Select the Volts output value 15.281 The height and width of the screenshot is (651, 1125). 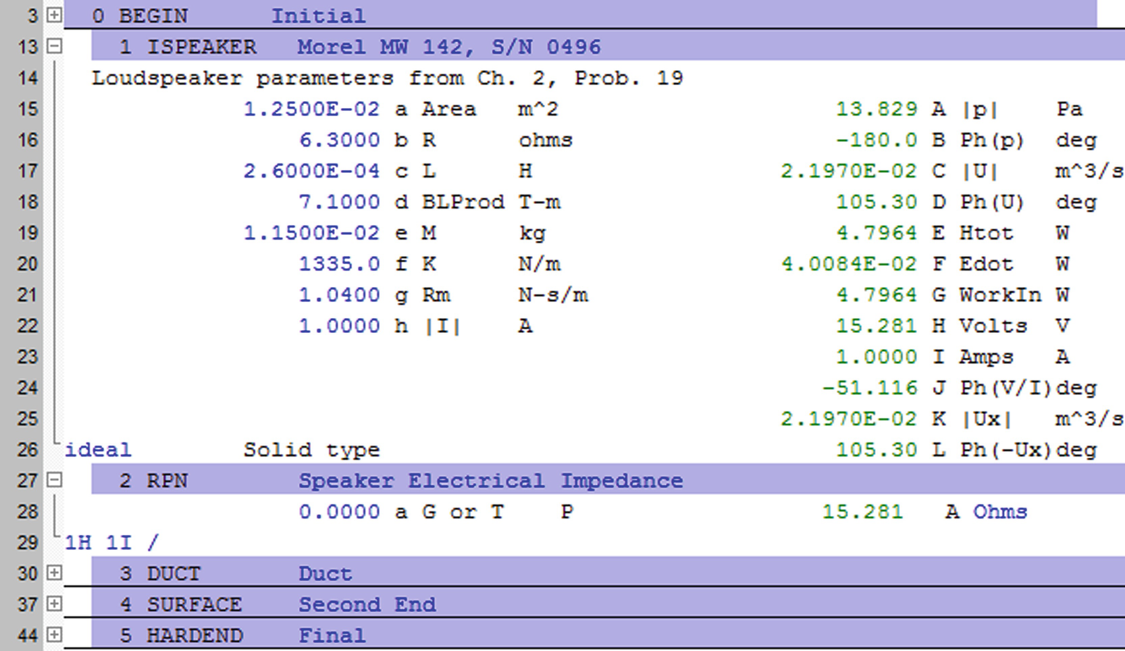876,326
